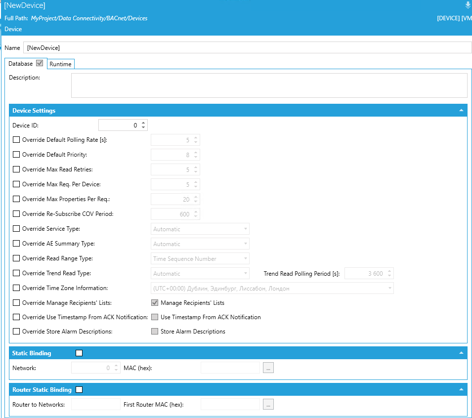Select the Database tab
This screenshot has width=472, height=418.
tap(21, 64)
